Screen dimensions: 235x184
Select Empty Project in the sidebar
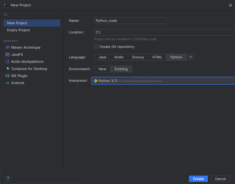point(18,30)
